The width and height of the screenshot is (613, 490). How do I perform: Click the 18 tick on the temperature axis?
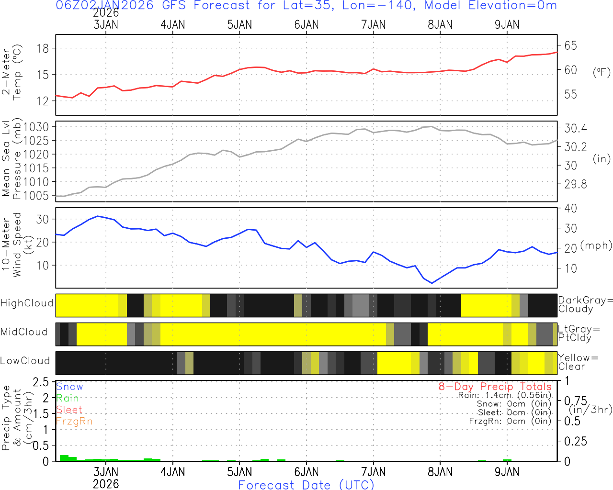pos(43,48)
